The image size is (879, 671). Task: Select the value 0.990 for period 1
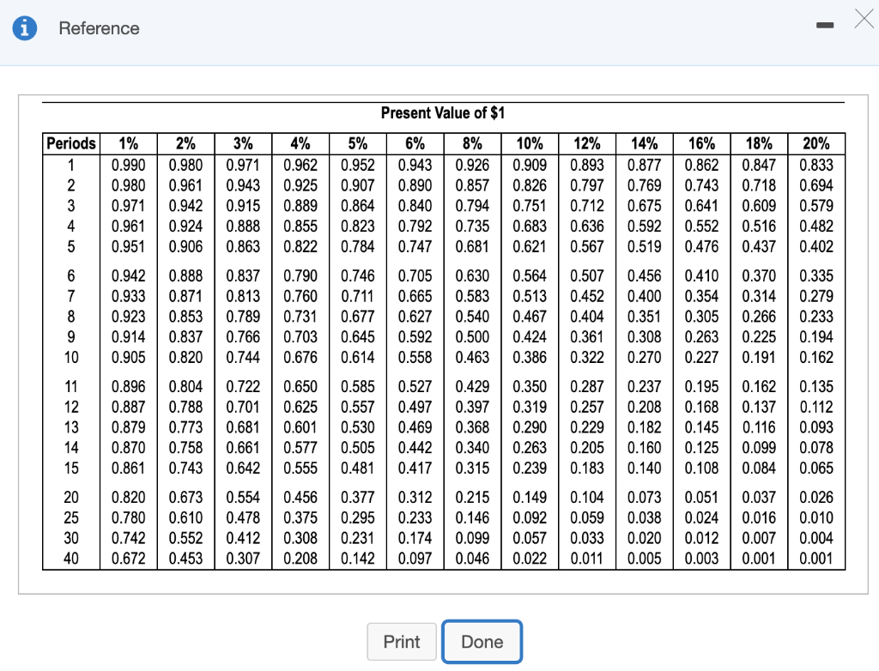(128, 165)
